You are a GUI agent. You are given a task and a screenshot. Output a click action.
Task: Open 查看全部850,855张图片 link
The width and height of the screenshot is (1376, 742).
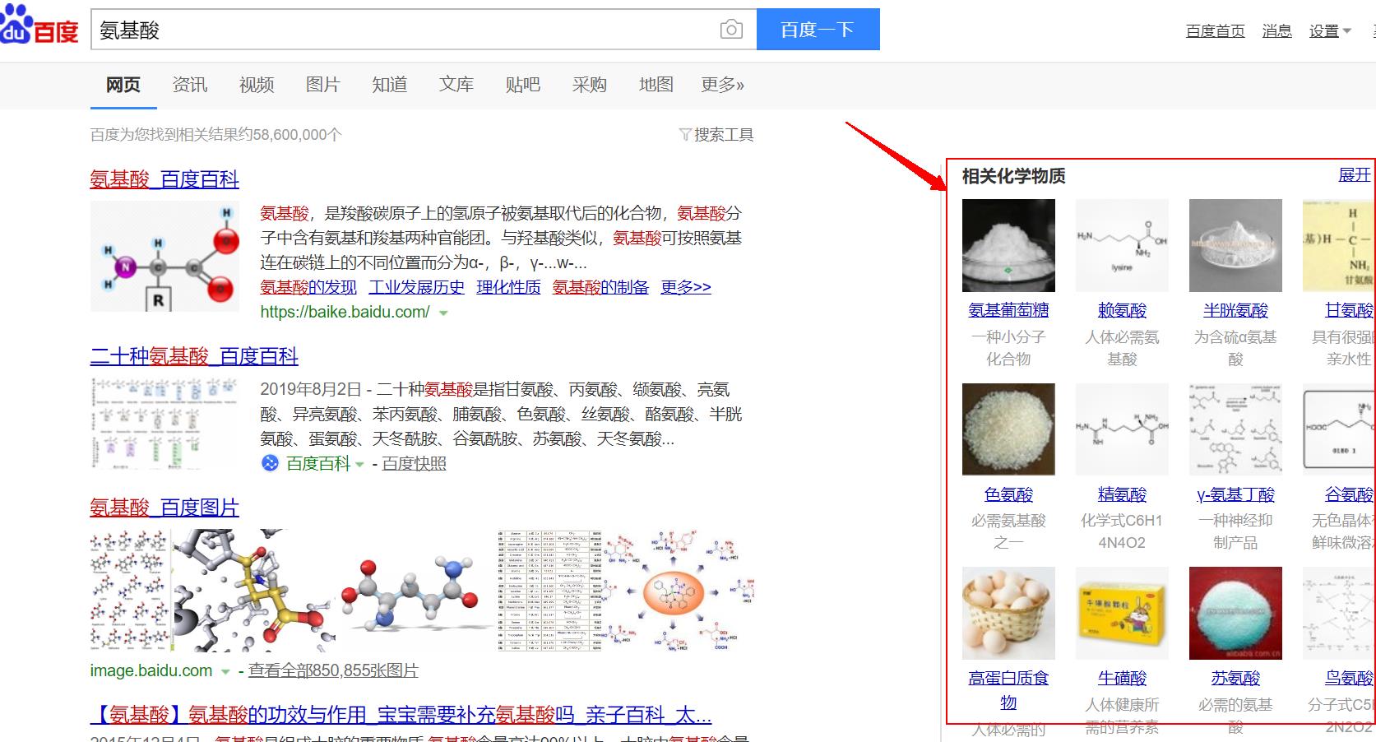[333, 671]
